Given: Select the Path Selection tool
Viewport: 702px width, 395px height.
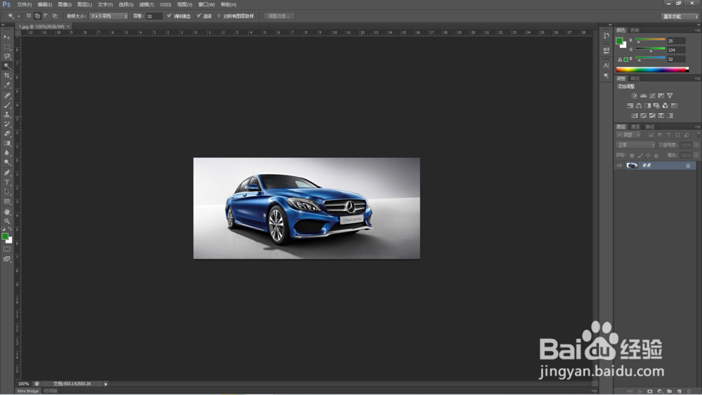Looking at the screenshot, I should point(7,192).
